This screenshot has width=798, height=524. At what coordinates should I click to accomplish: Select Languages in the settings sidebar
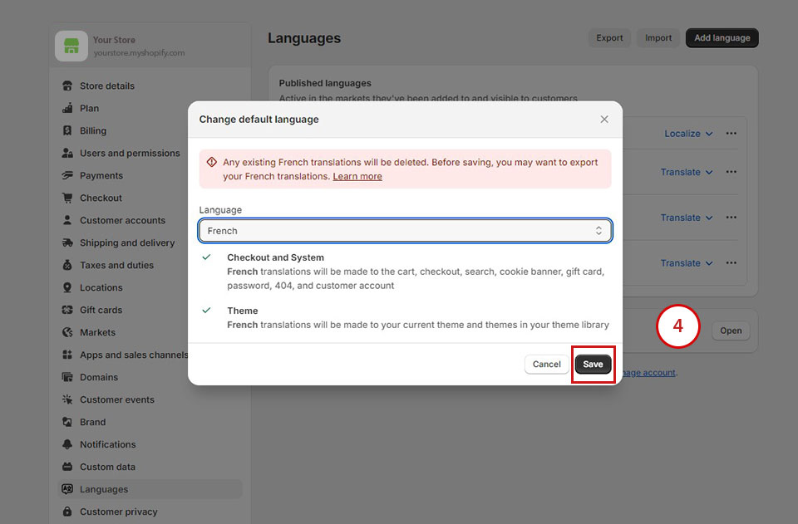pyautogui.click(x=104, y=489)
